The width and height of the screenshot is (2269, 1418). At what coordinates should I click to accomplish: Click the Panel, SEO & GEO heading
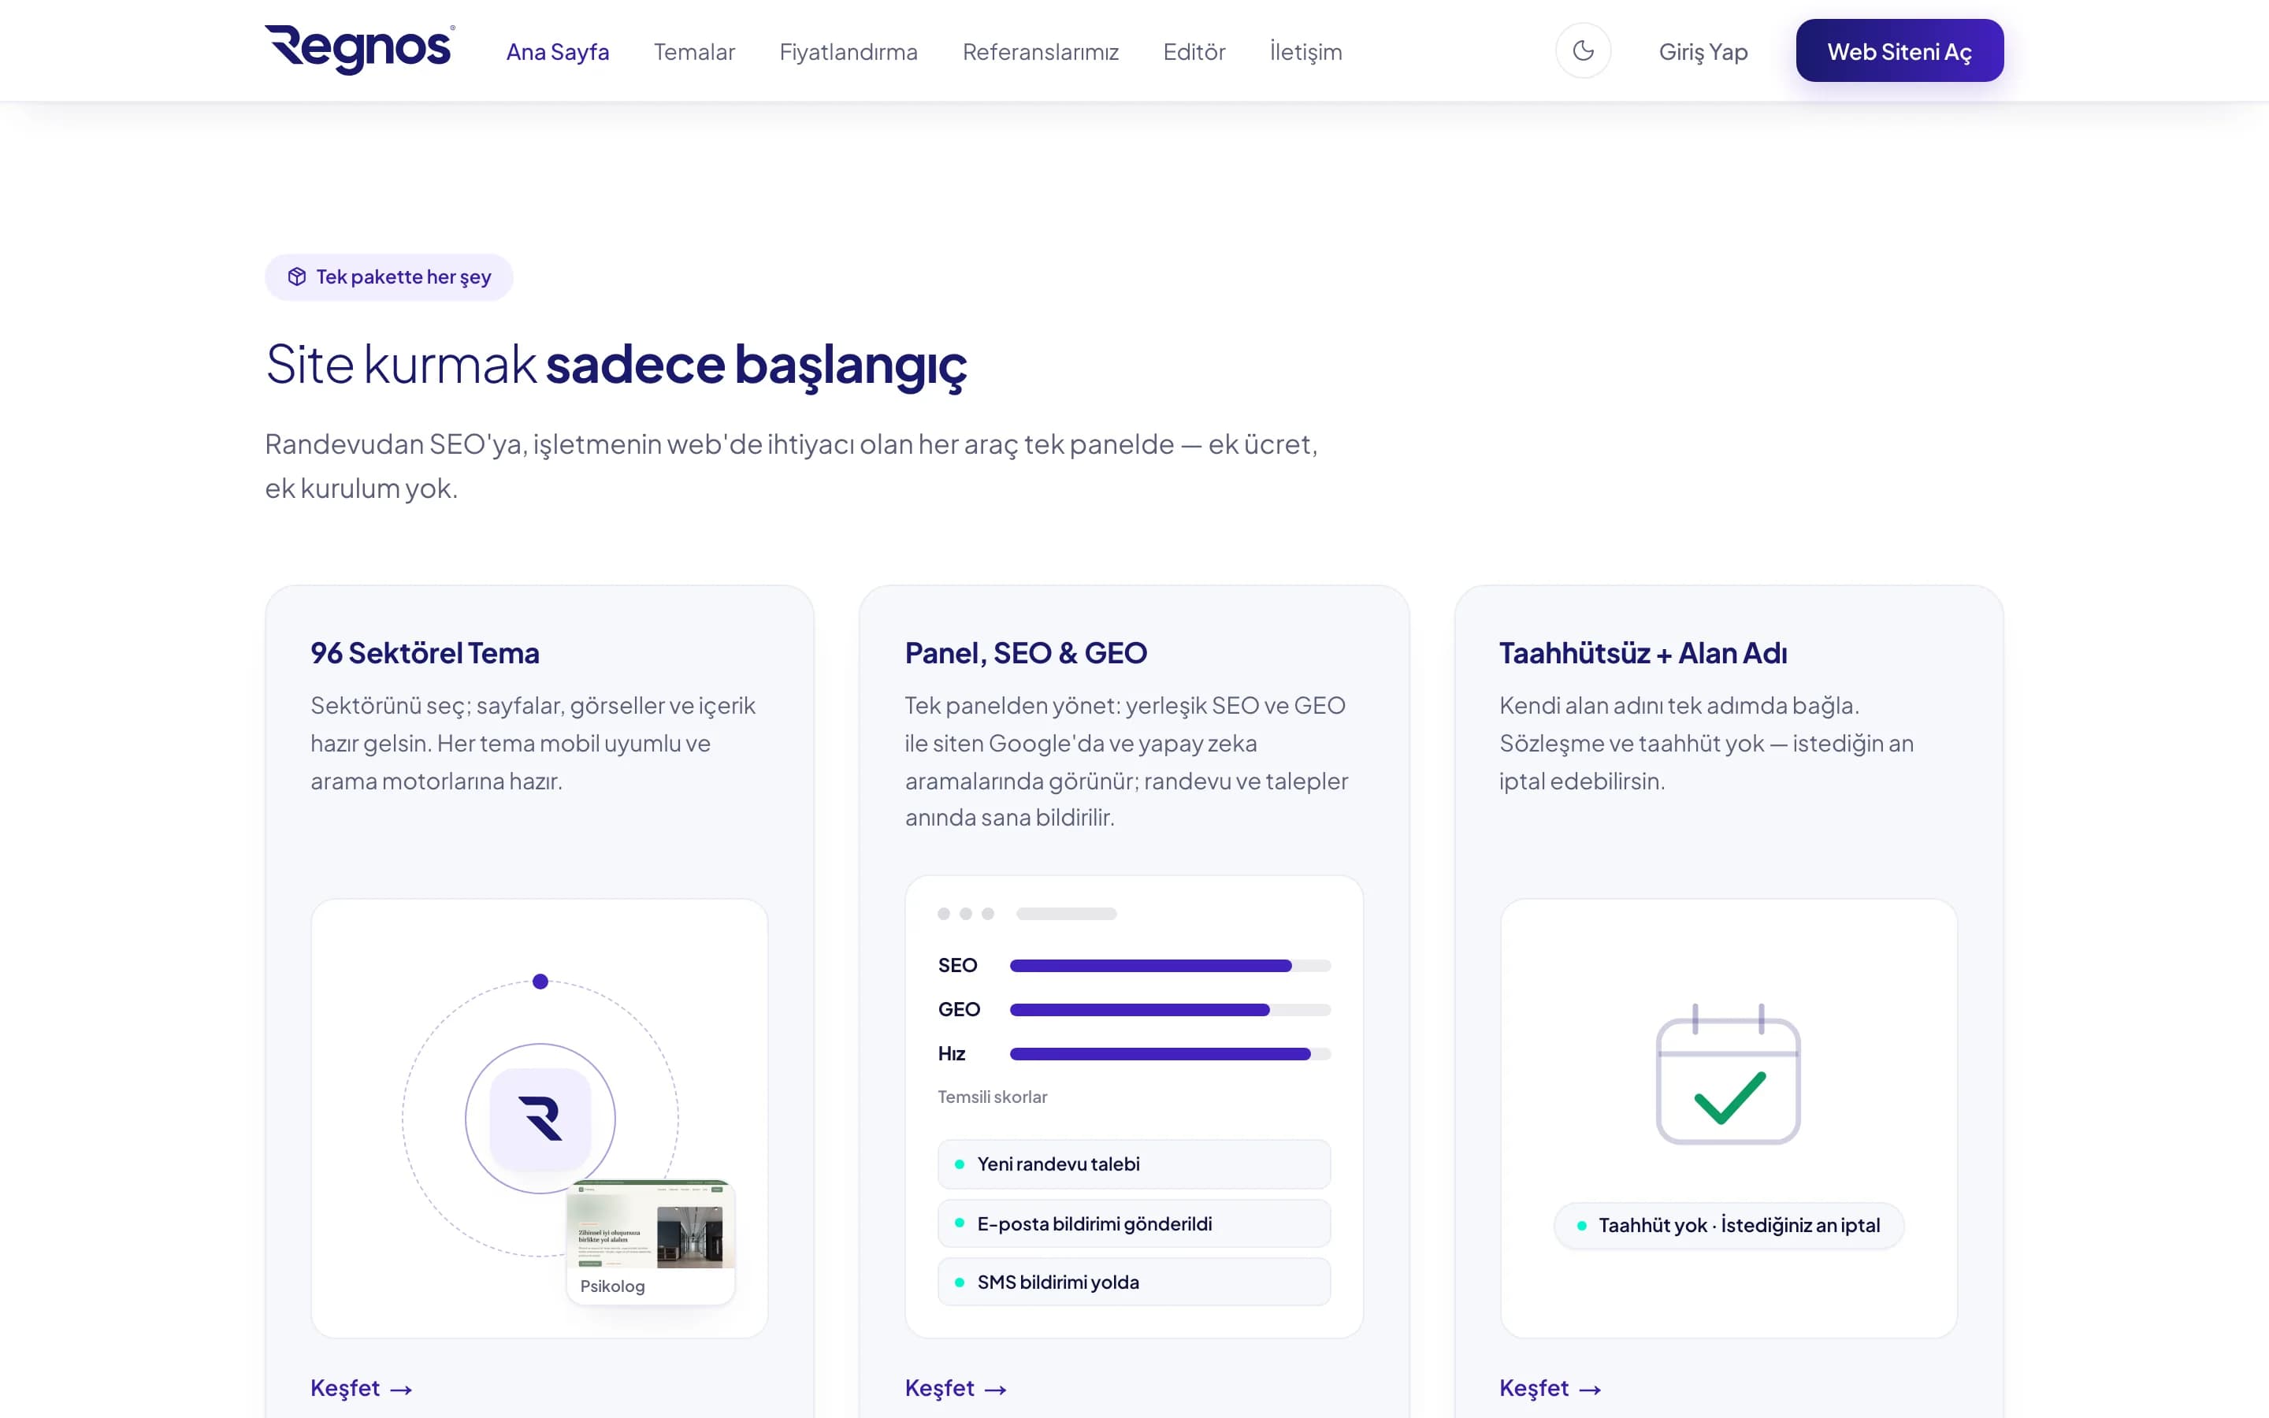click(x=1026, y=653)
